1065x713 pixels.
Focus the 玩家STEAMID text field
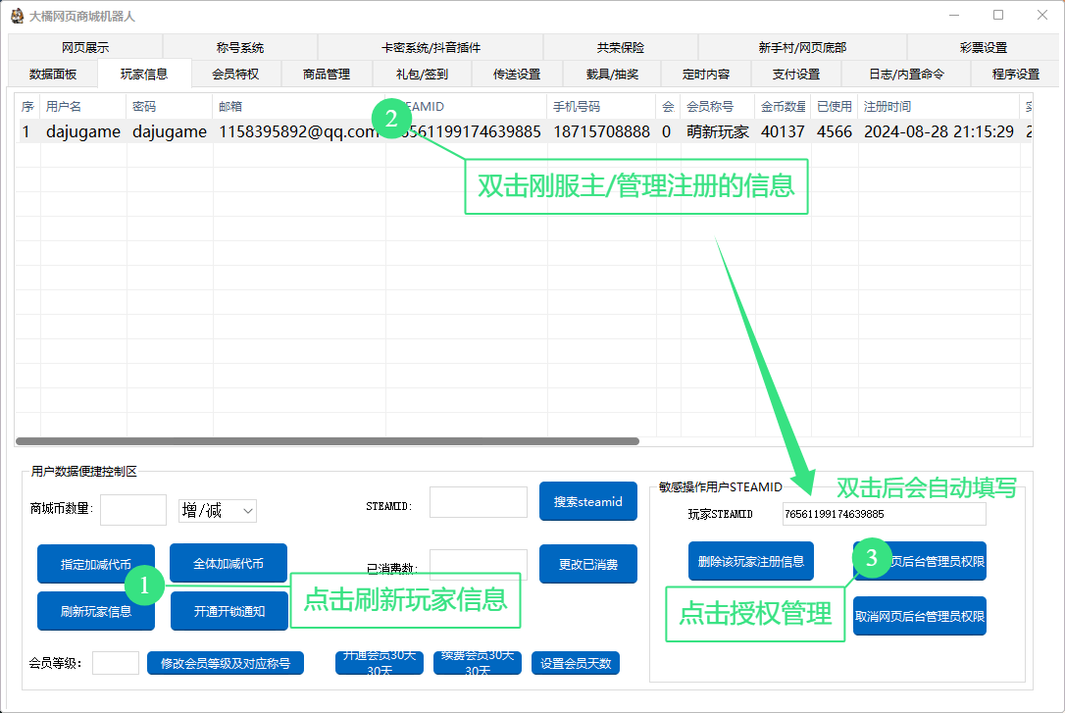(883, 514)
